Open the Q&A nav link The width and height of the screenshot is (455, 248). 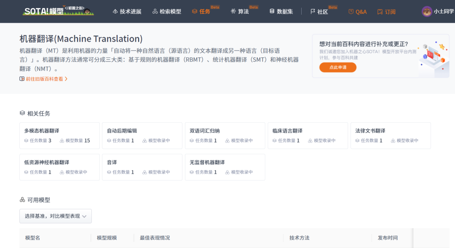tap(358, 12)
